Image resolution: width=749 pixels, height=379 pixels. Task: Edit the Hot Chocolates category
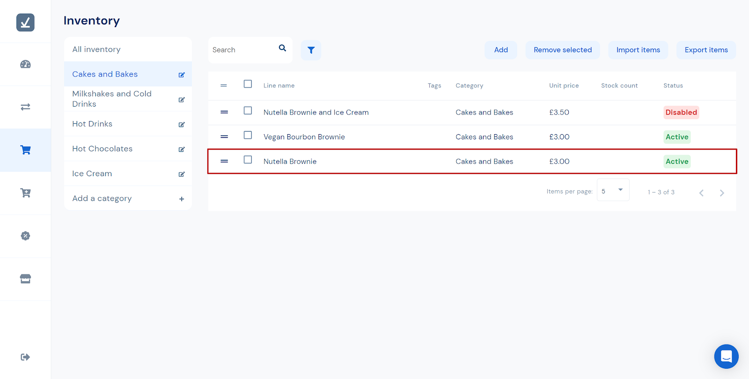pyautogui.click(x=182, y=149)
